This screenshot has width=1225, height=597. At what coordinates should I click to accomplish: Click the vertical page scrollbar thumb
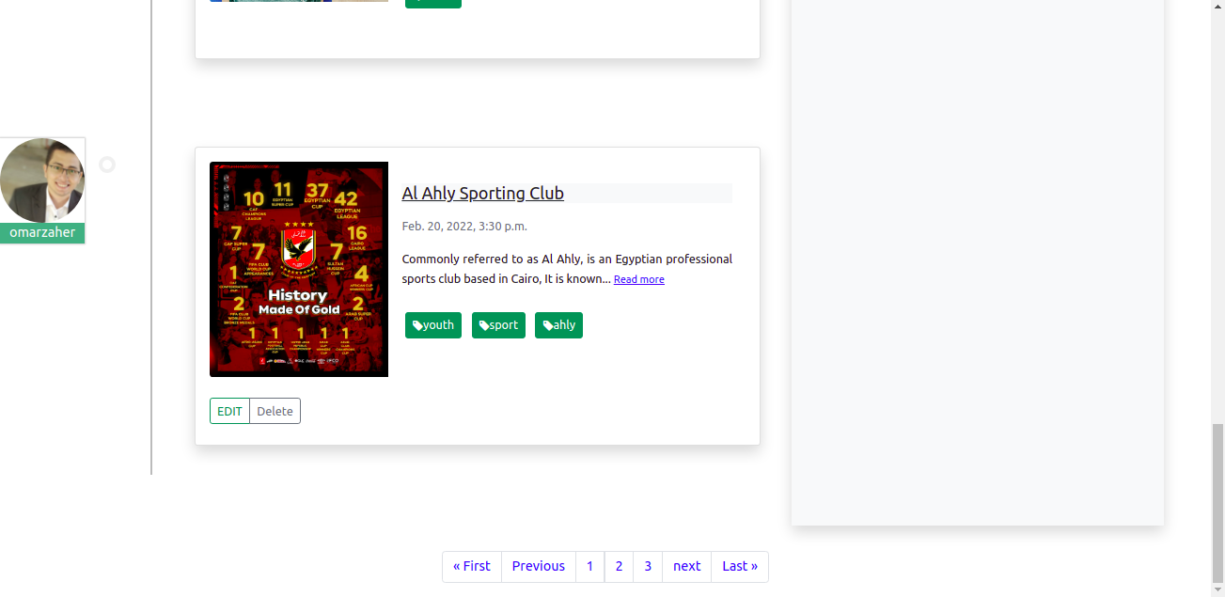point(1218,503)
